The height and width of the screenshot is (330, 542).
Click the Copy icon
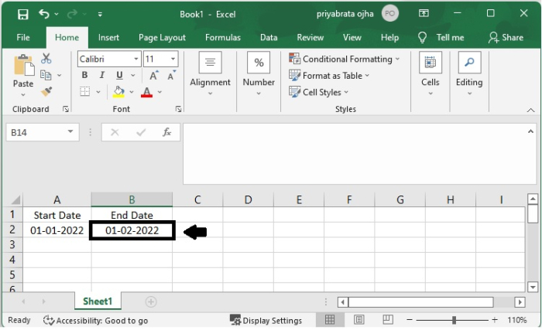(x=46, y=75)
